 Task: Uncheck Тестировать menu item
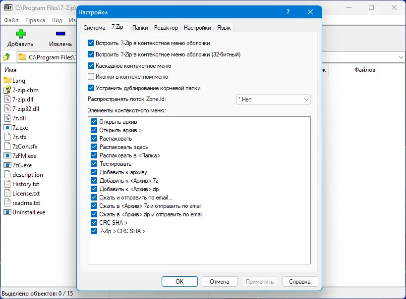[94, 164]
